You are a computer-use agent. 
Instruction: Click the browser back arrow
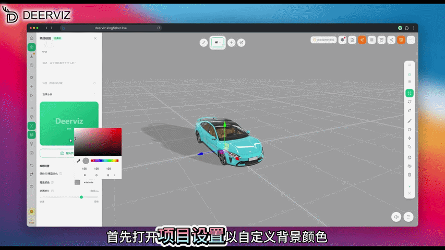(46, 28)
